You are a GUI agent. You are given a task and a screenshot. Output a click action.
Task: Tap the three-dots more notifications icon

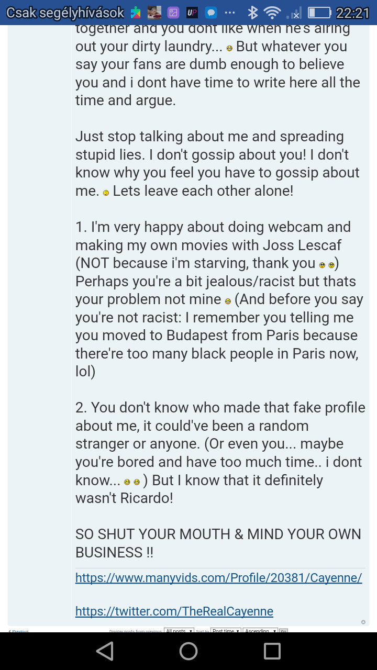tap(229, 13)
